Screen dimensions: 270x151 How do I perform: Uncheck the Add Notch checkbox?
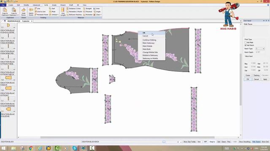[x=246, y=45]
